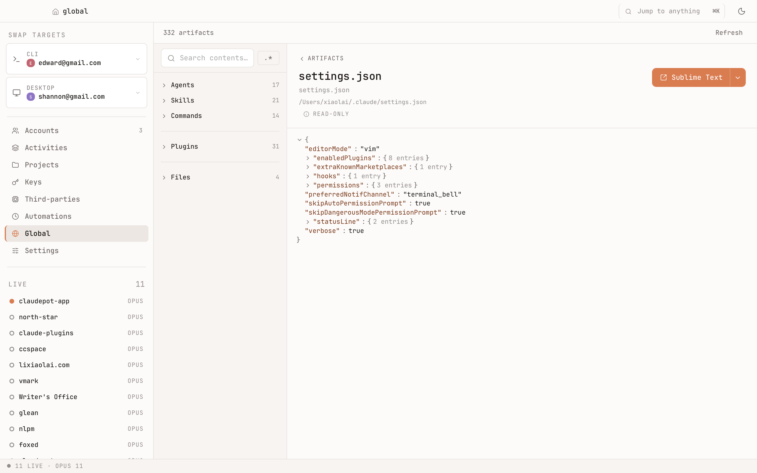Viewport: 757px width, 473px height.
Task: Click the home icon beside global
Action: [x=55, y=12]
